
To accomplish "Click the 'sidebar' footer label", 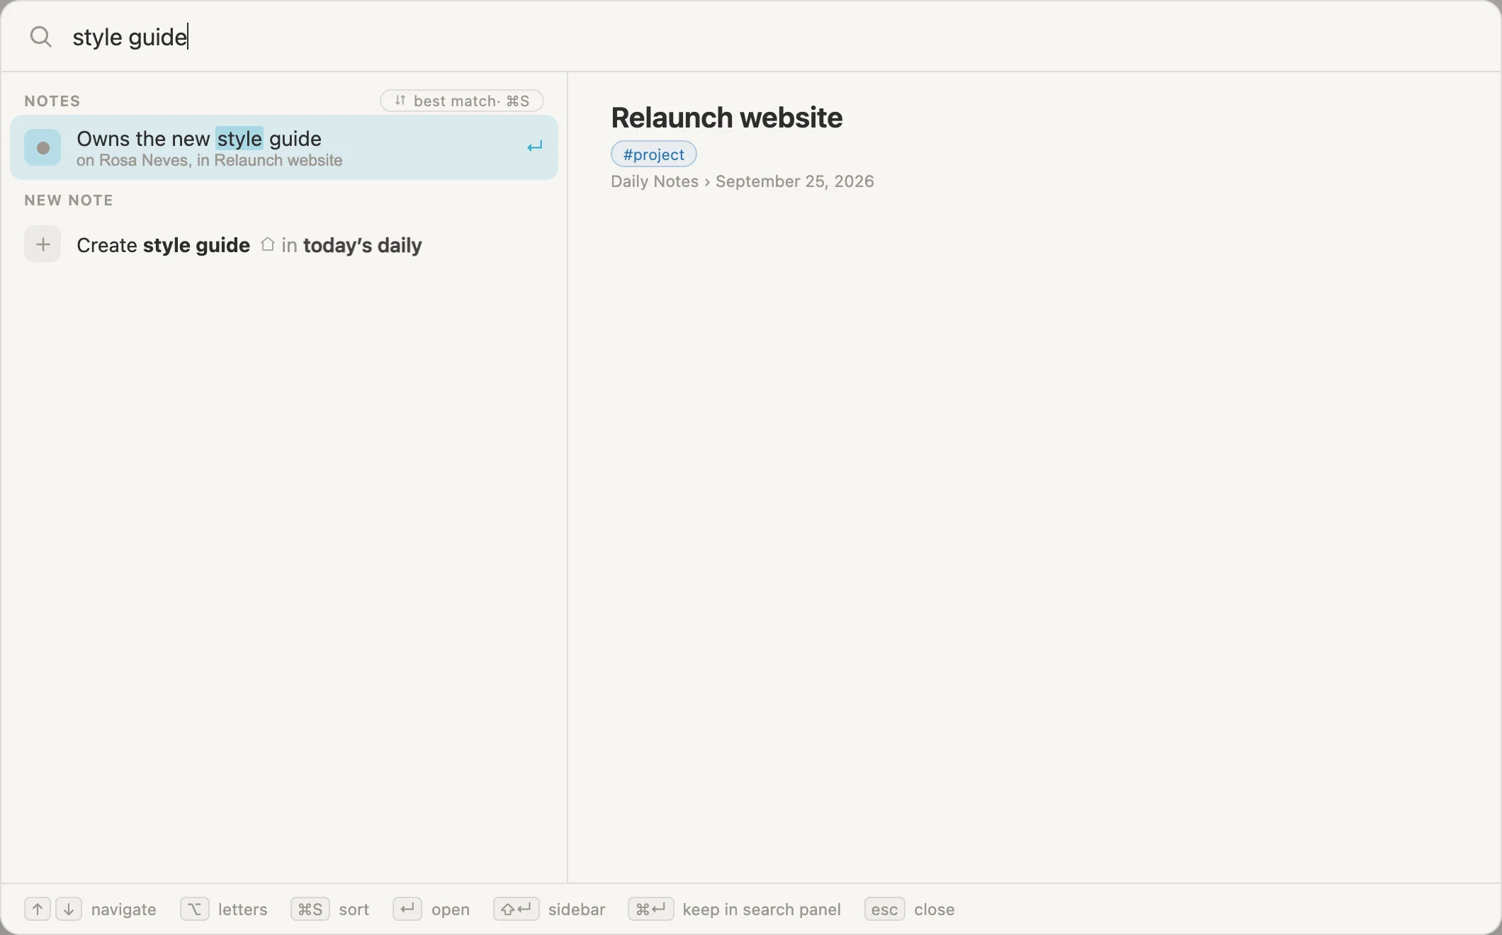I will [x=577, y=909].
